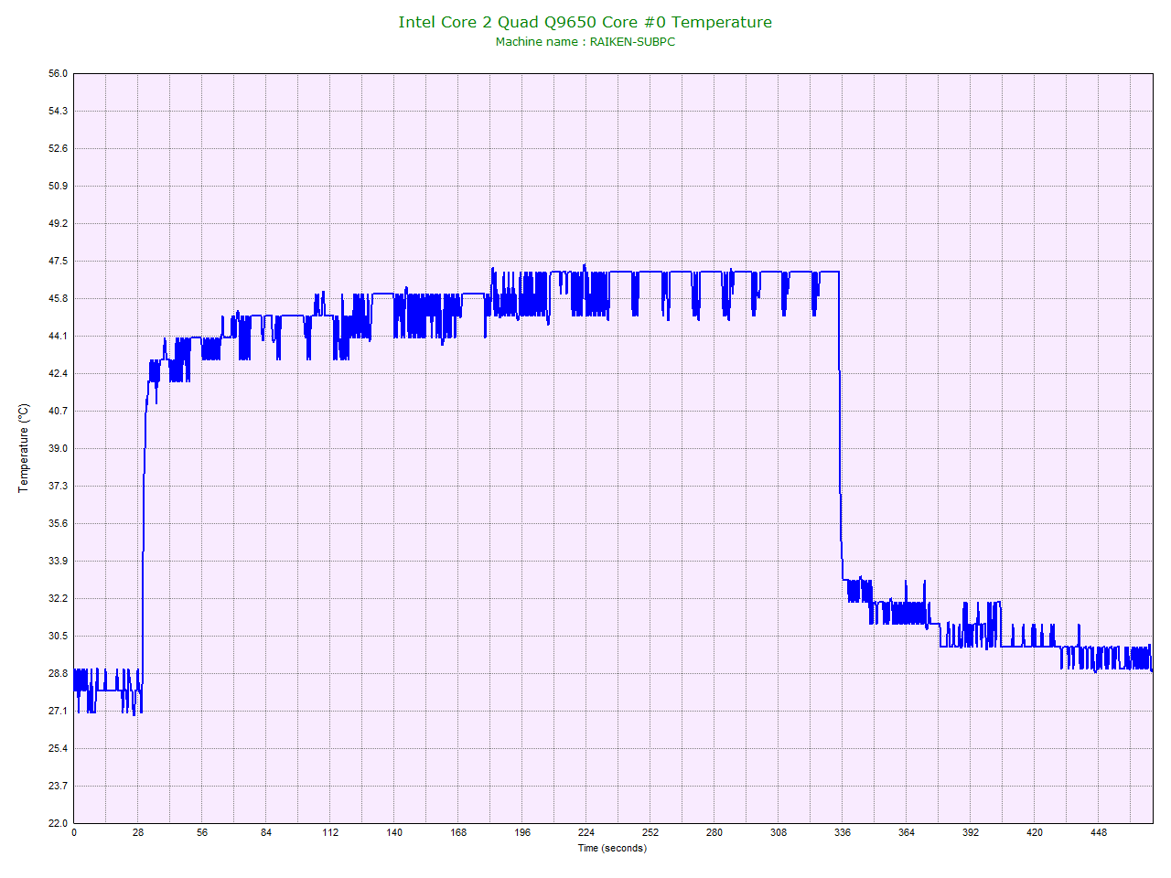Click the 'Time (seconds)' axis label
This screenshot has height=878, width=1171.
(612, 848)
